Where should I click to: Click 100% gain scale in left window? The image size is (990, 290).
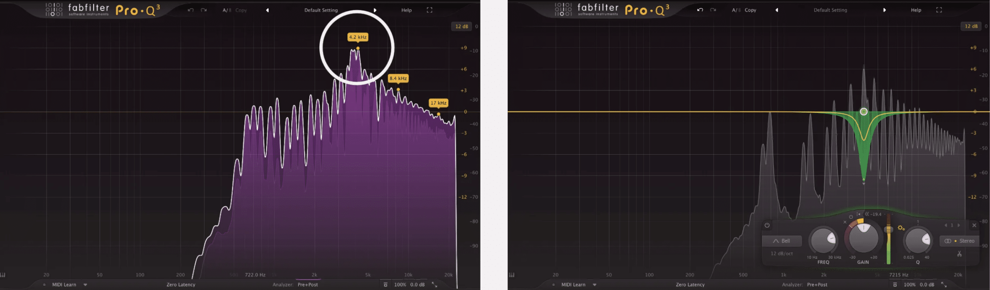click(x=400, y=285)
